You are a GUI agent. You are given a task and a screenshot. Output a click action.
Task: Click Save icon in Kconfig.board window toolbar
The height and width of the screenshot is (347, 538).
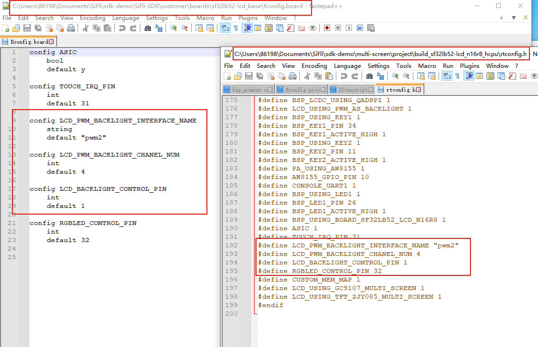(27, 28)
